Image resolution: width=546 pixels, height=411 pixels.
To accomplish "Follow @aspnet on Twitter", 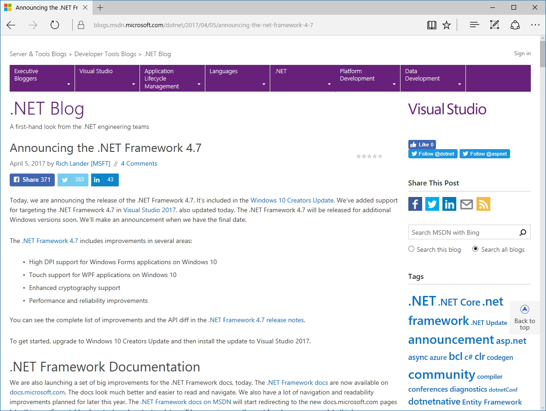I will click(x=485, y=154).
